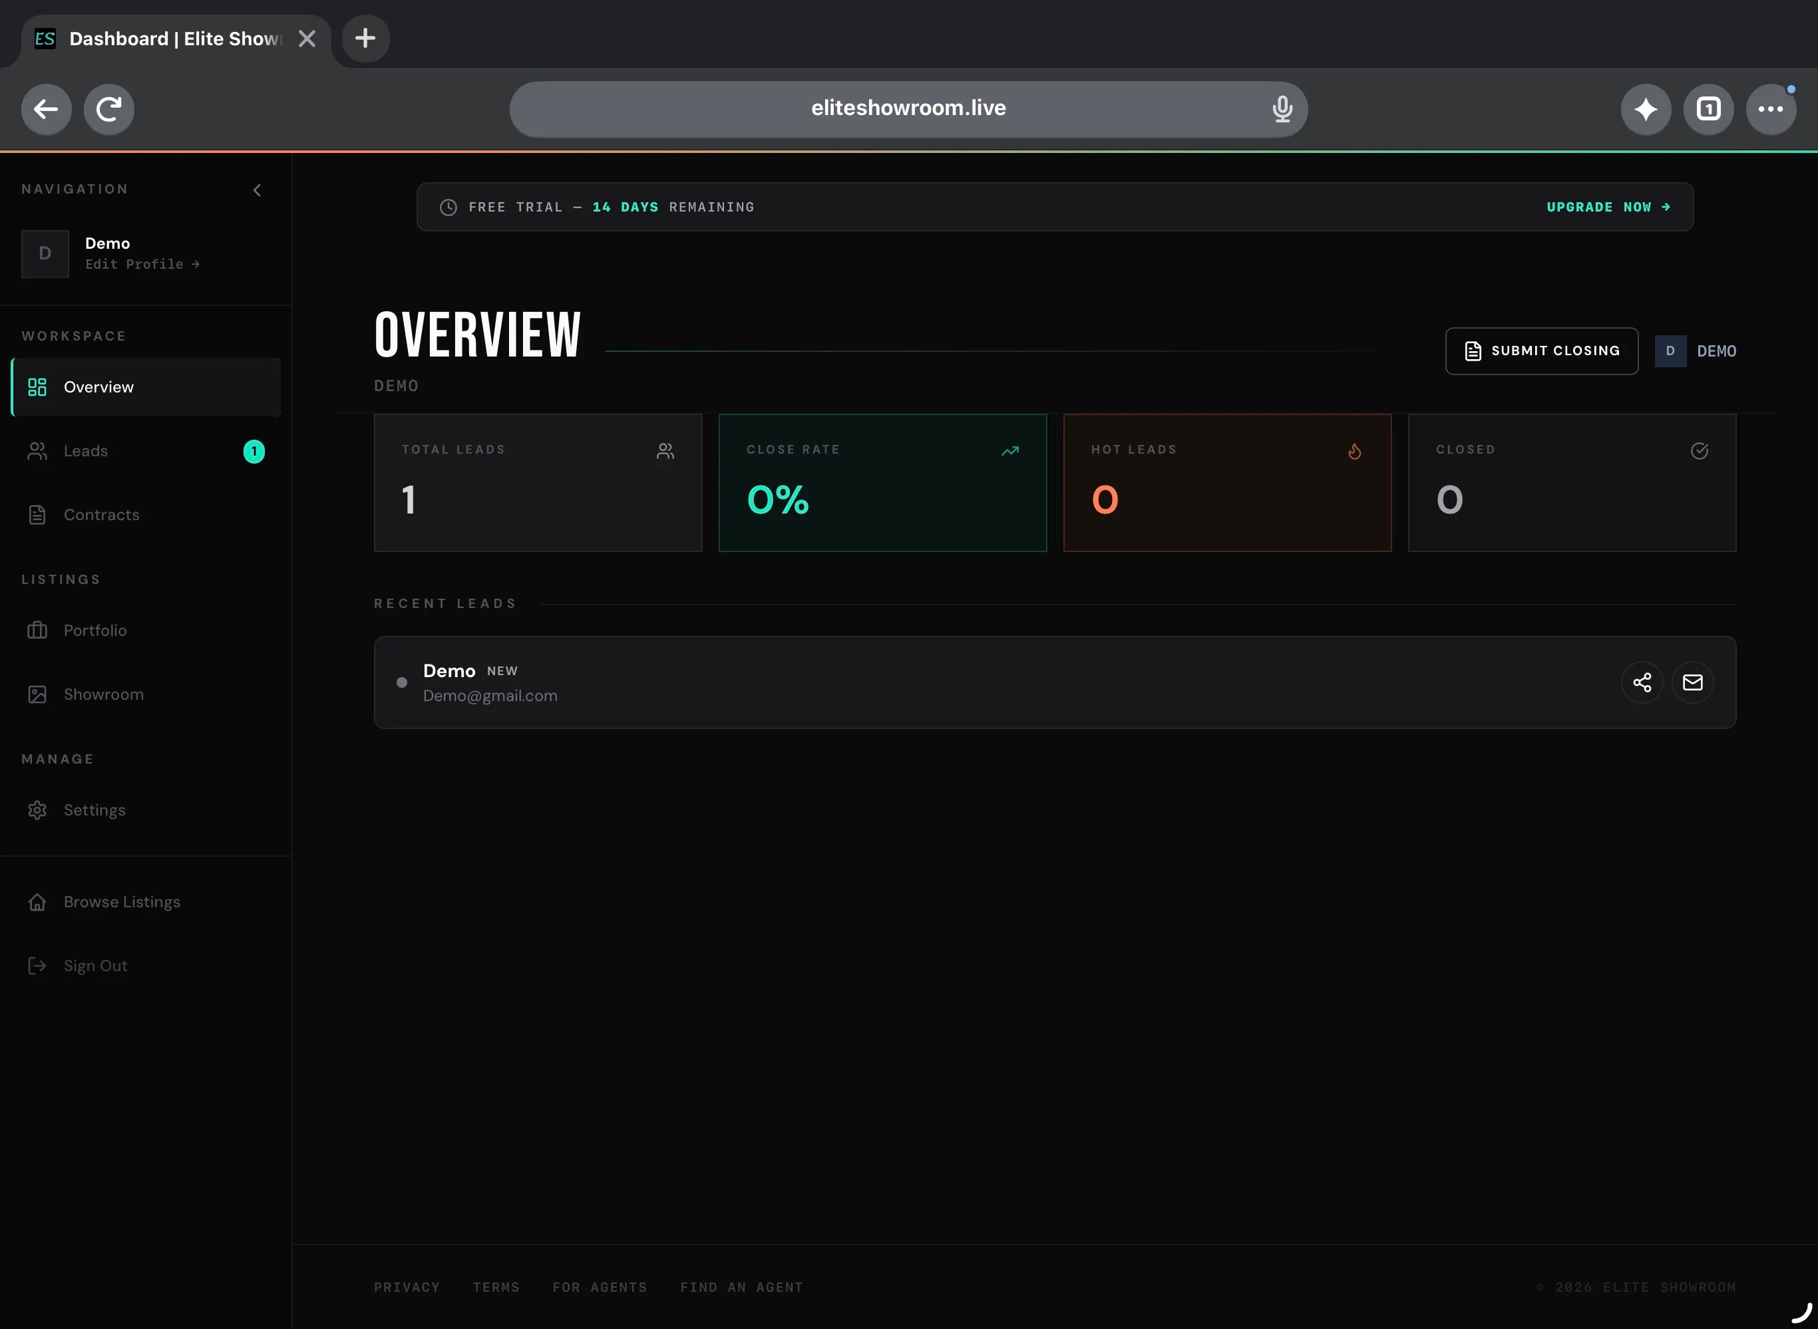
Task: Open the Find An Agent footer link
Action: [741, 1287]
